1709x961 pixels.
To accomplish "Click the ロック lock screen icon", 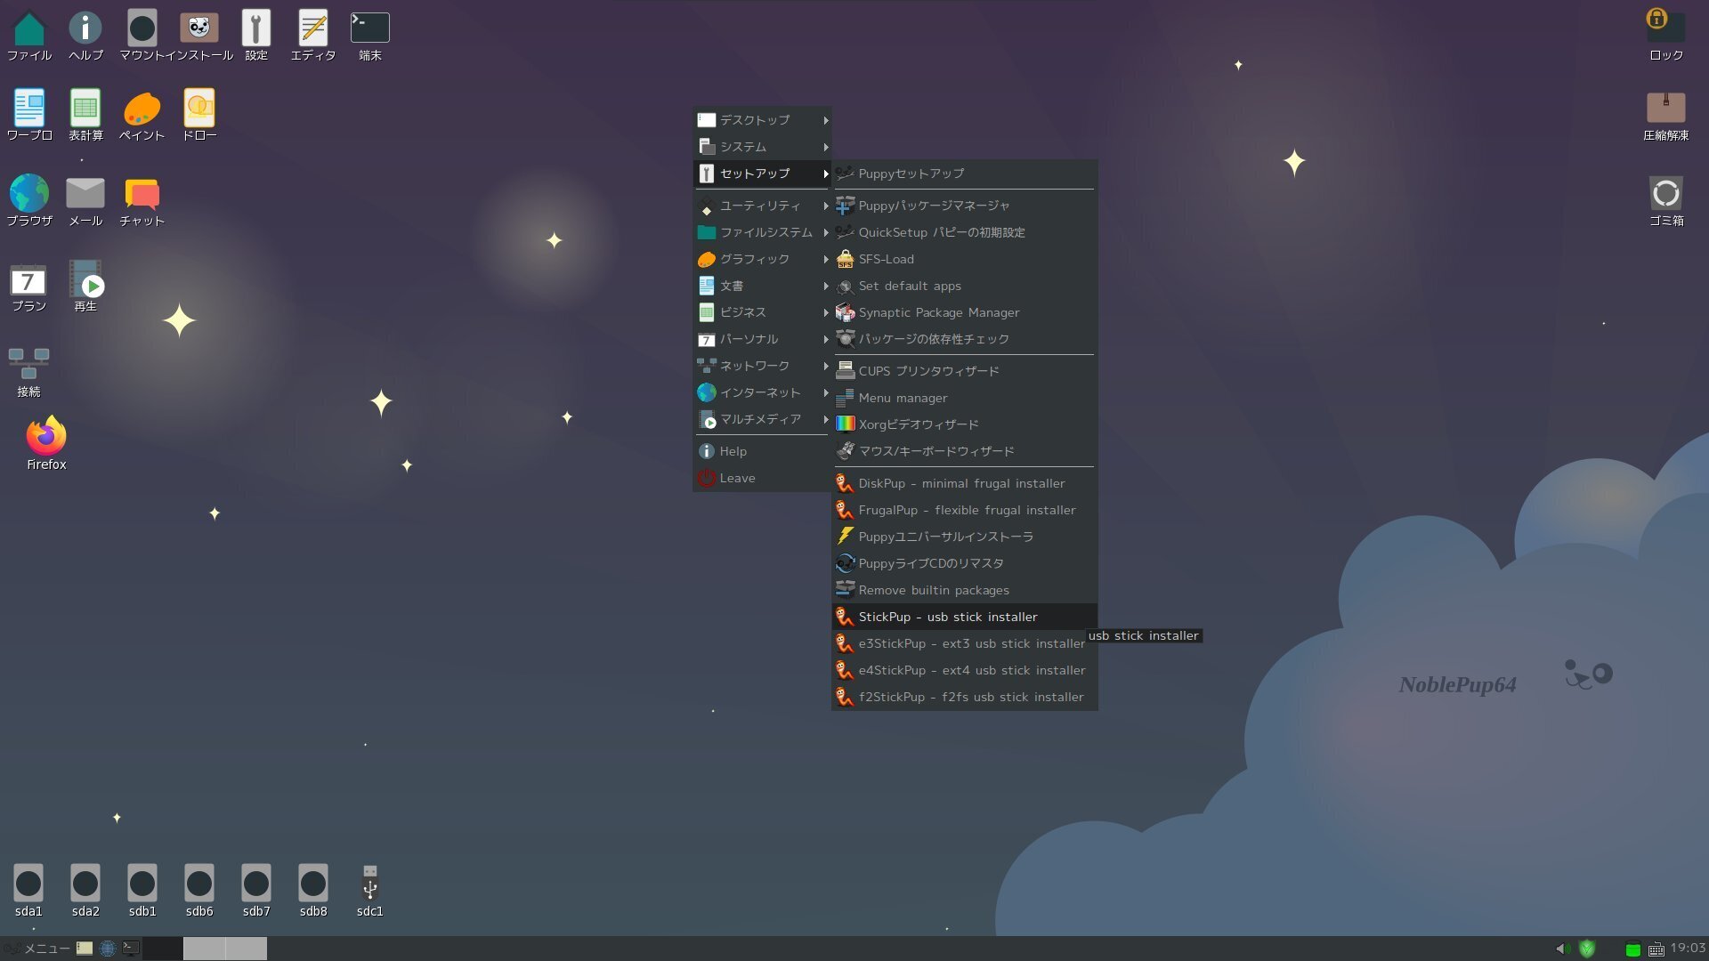I will click(x=1665, y=27).
